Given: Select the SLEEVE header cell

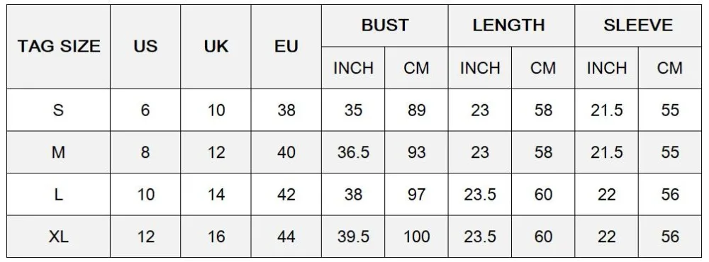Looking at the screenshot, I should coord(638,25).
